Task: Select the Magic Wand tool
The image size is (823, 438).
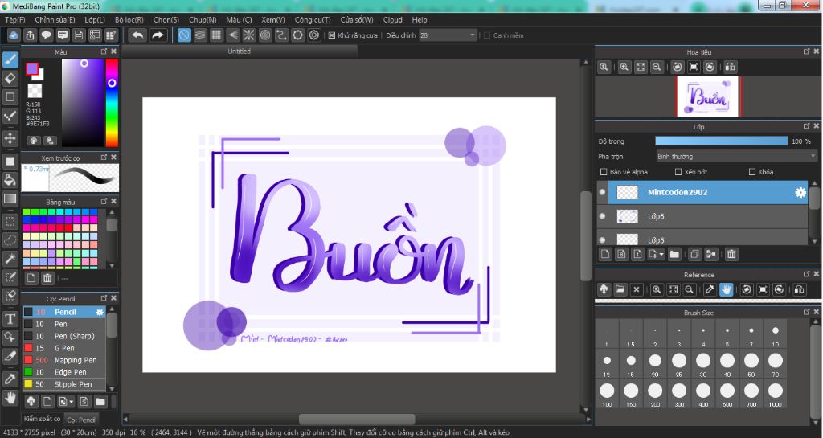Action: [x=10, y=258]
